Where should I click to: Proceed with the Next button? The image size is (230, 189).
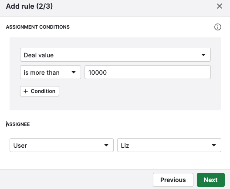click(x=211, y=180)
